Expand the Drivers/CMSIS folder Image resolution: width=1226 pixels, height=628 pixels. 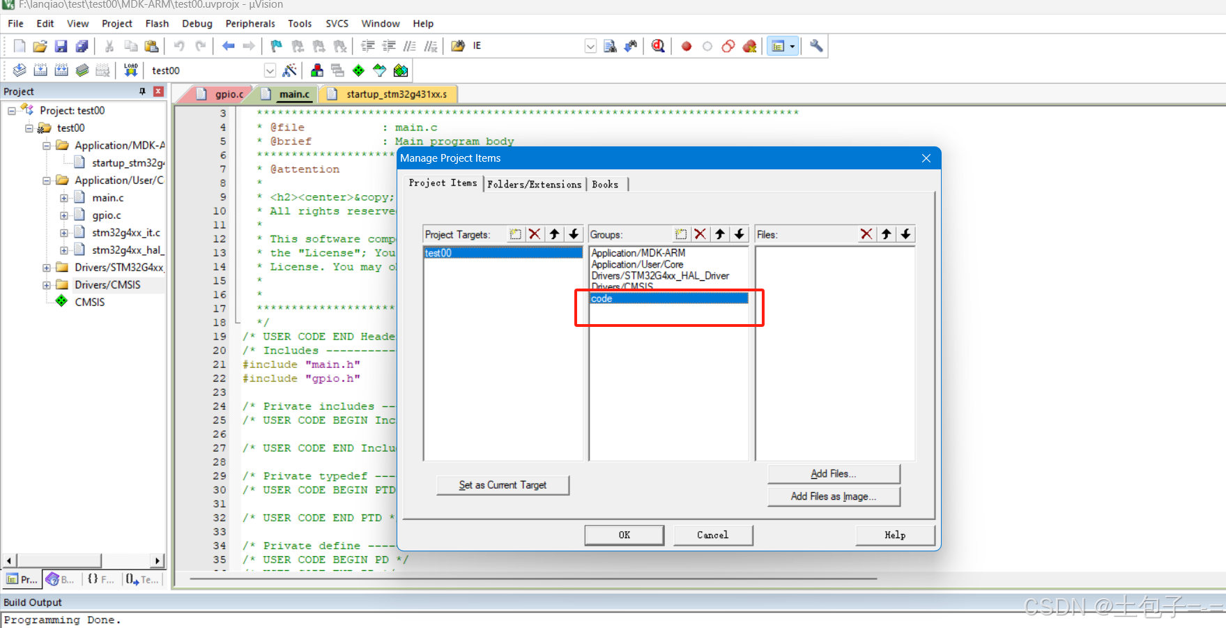pyautogui.click(x=47, y=285)
